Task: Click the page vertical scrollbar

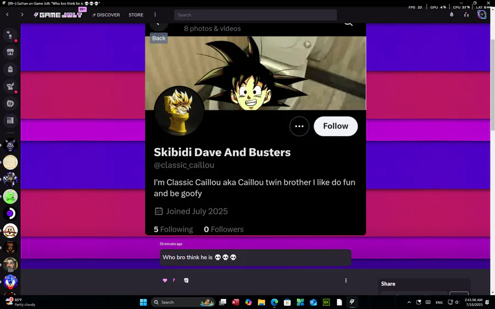Action: (492, 85)
